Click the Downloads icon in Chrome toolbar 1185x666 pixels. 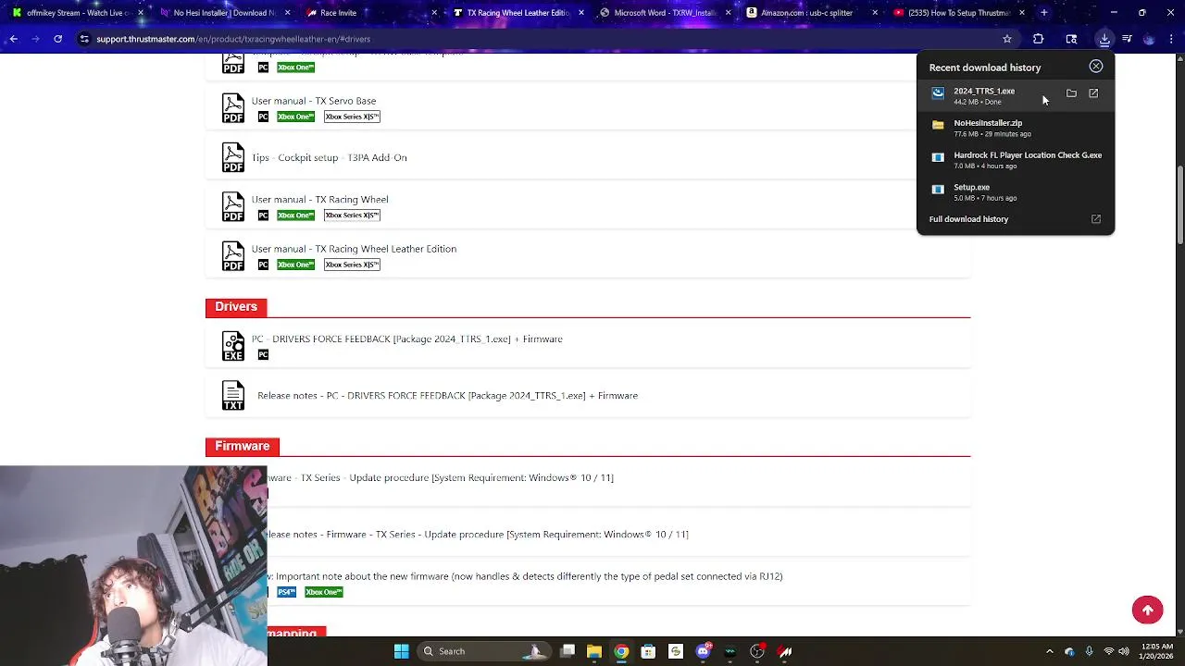[1104, 39]
